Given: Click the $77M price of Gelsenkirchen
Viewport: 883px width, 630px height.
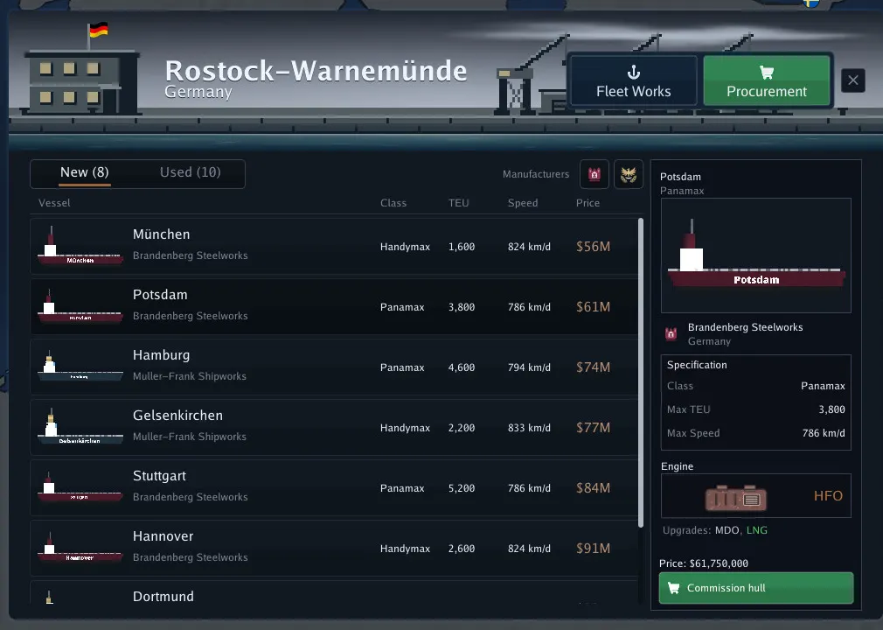Looking at the screenshot, I should click(593, 427).
